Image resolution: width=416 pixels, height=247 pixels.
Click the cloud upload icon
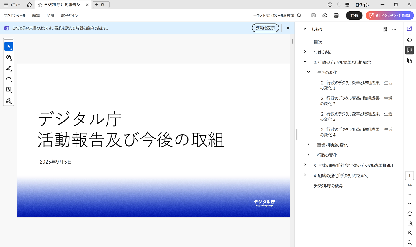coord(325,16)
